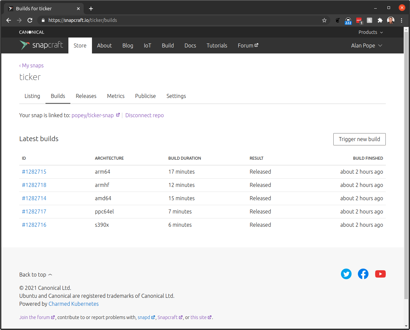Open the snapd footer link

tap(146, 317)
